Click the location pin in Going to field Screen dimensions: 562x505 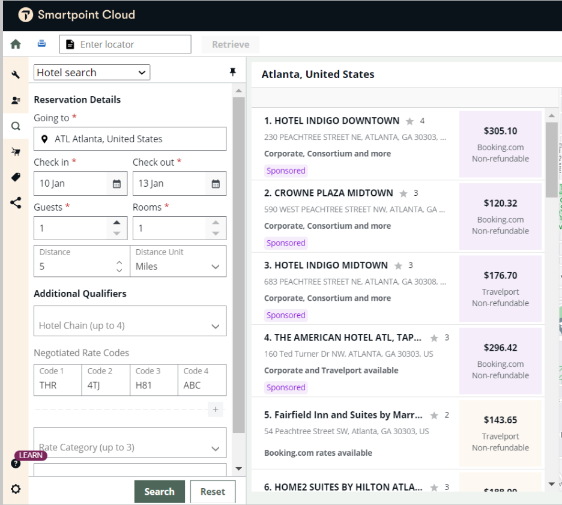[x=44, y=139]
